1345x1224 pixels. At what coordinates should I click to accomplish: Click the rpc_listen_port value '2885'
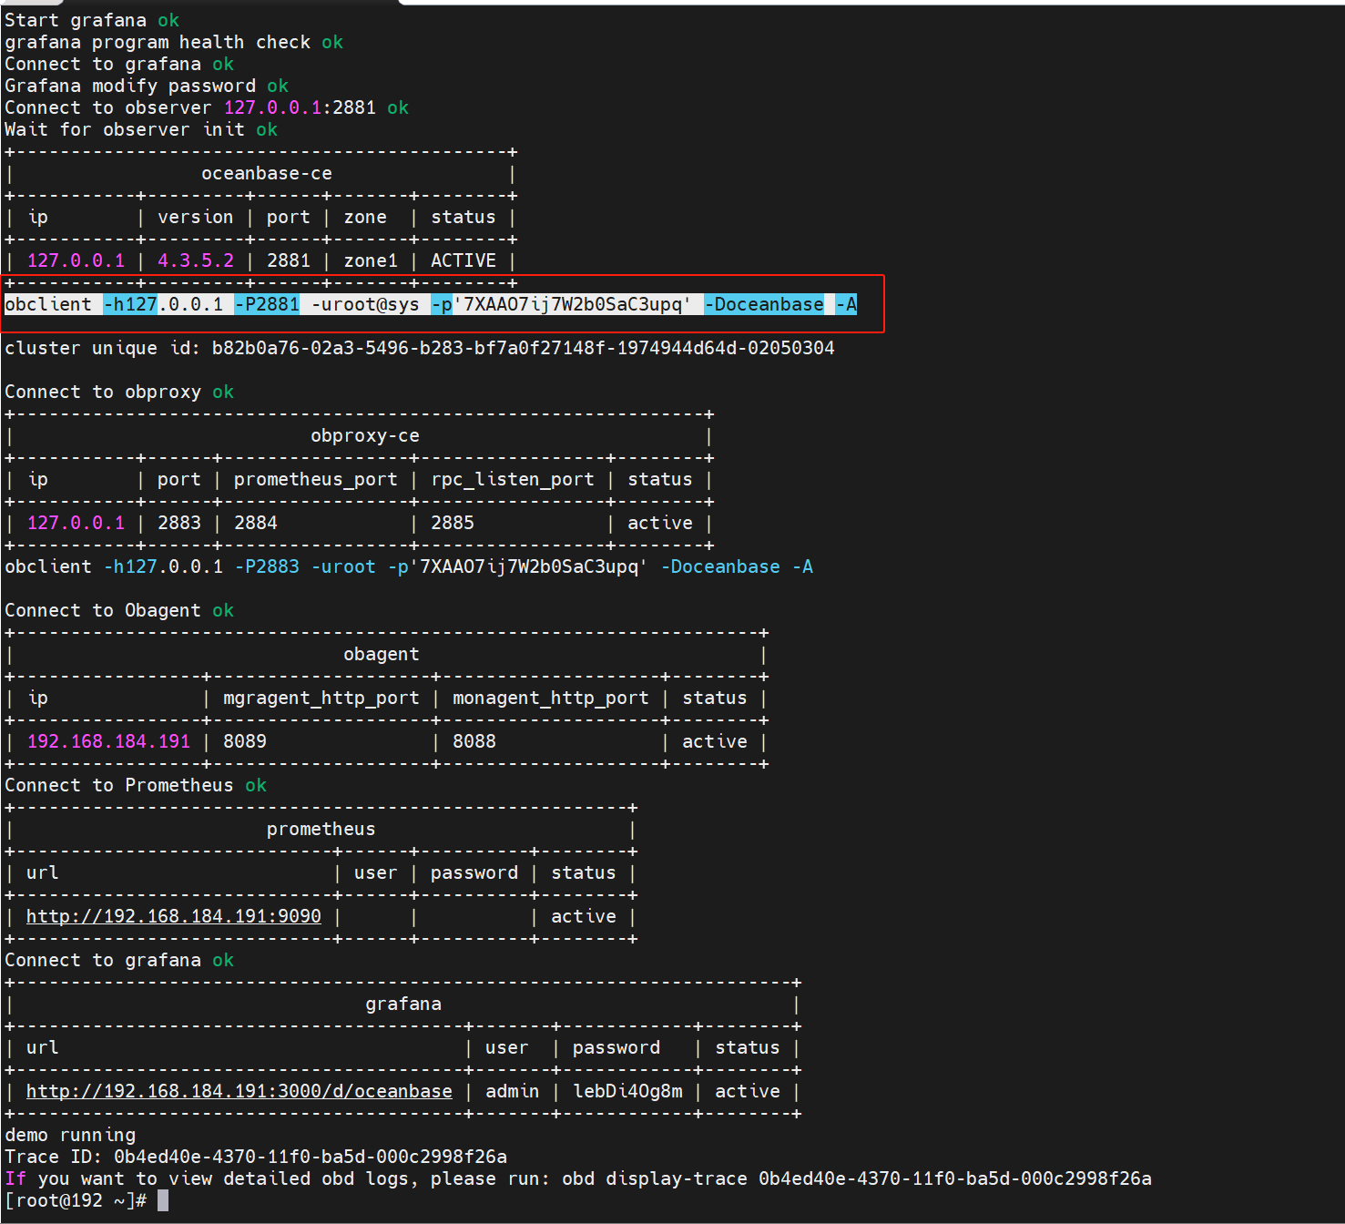pos(453,523)
